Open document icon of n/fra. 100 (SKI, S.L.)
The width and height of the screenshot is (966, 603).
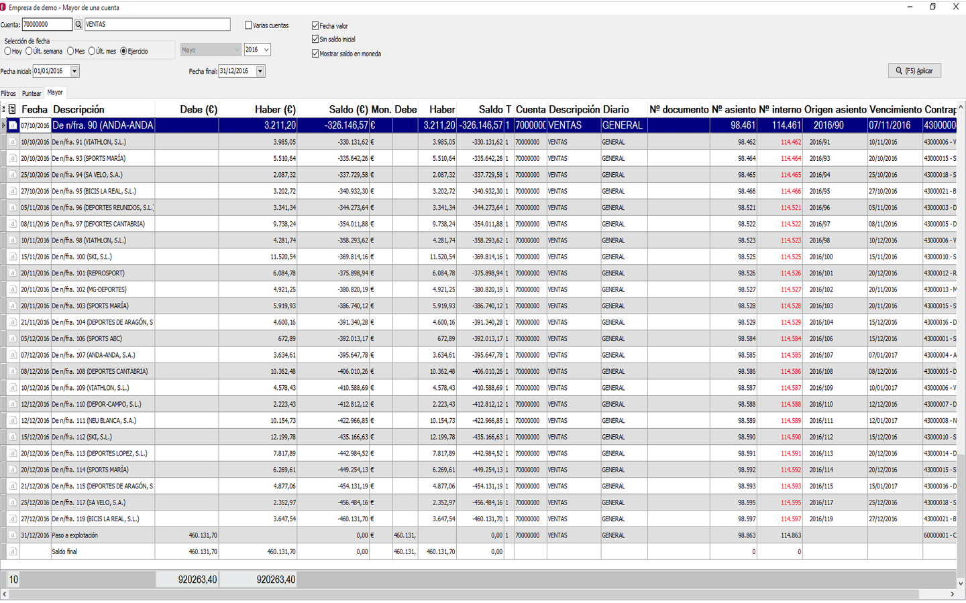pyautogui.click(x=12, y=257)
